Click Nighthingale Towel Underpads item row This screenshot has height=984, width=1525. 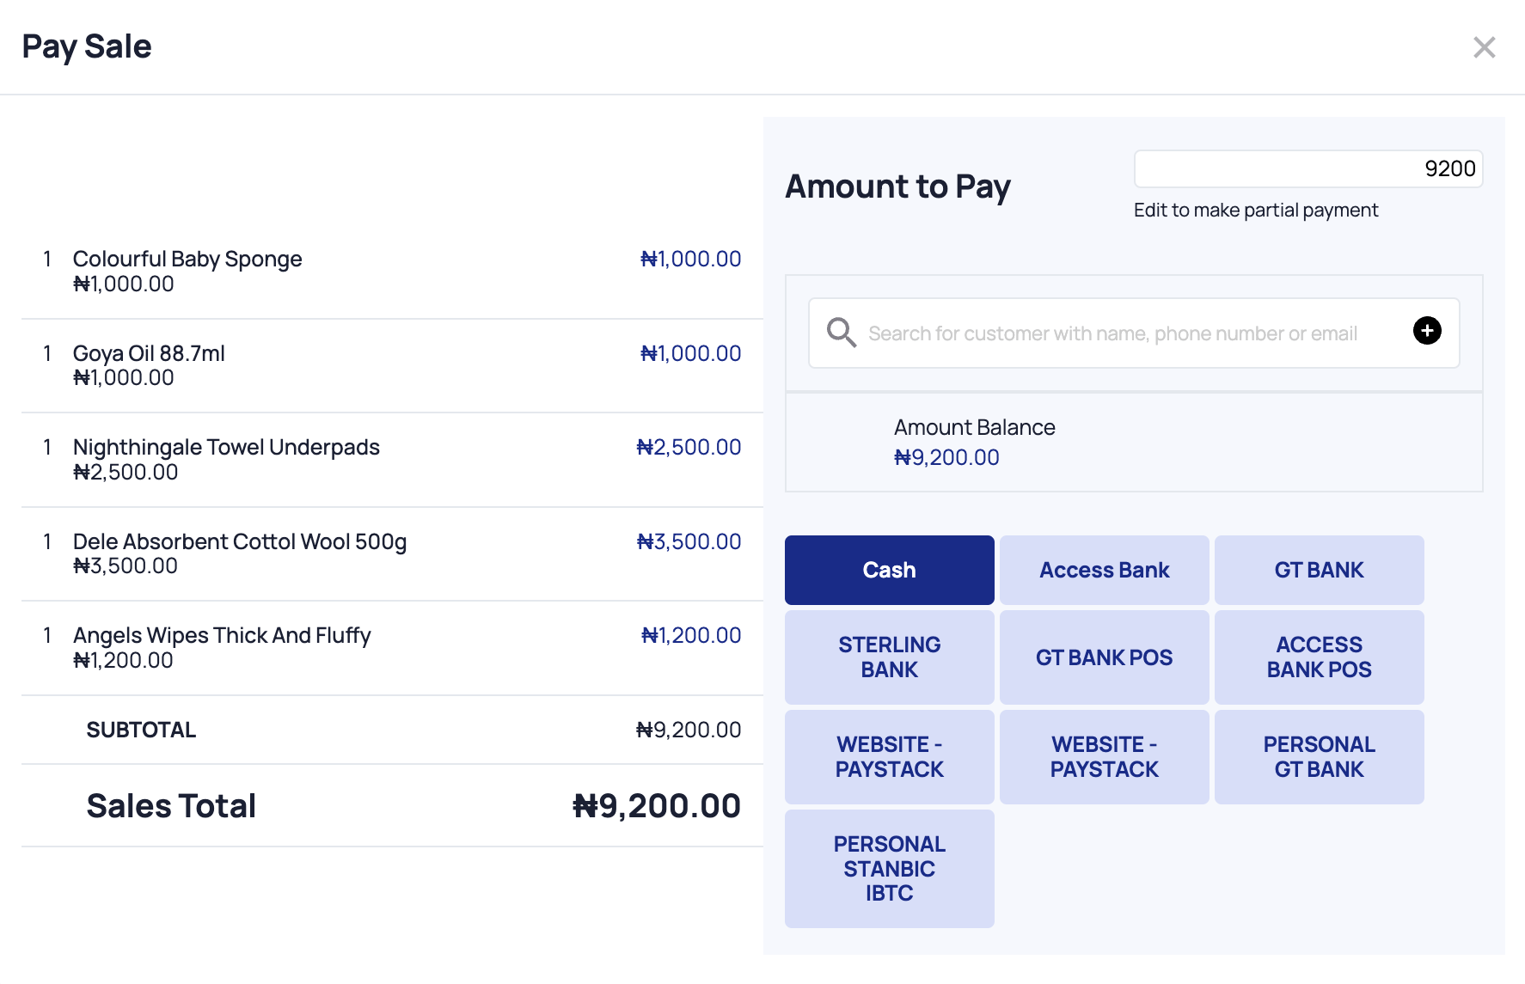coord(226,448)
